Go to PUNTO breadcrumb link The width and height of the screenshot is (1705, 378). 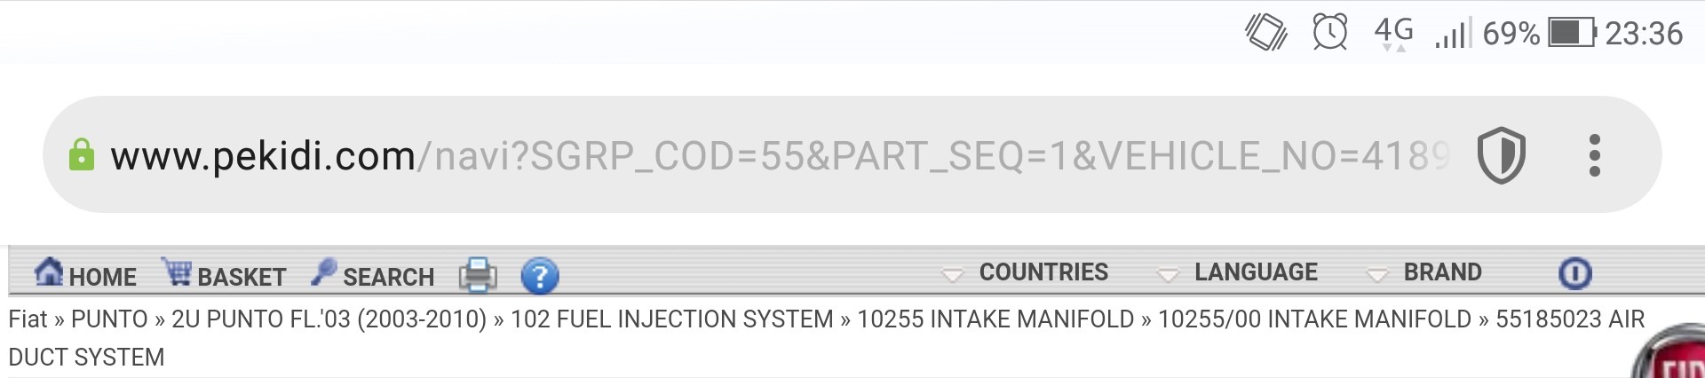tap(109, 319)
